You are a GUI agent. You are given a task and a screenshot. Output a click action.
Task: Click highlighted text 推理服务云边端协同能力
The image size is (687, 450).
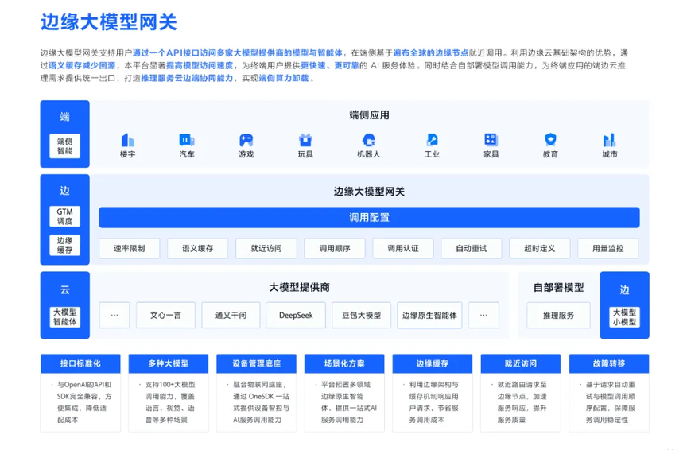pyautogui.click(x=187, y=78)
